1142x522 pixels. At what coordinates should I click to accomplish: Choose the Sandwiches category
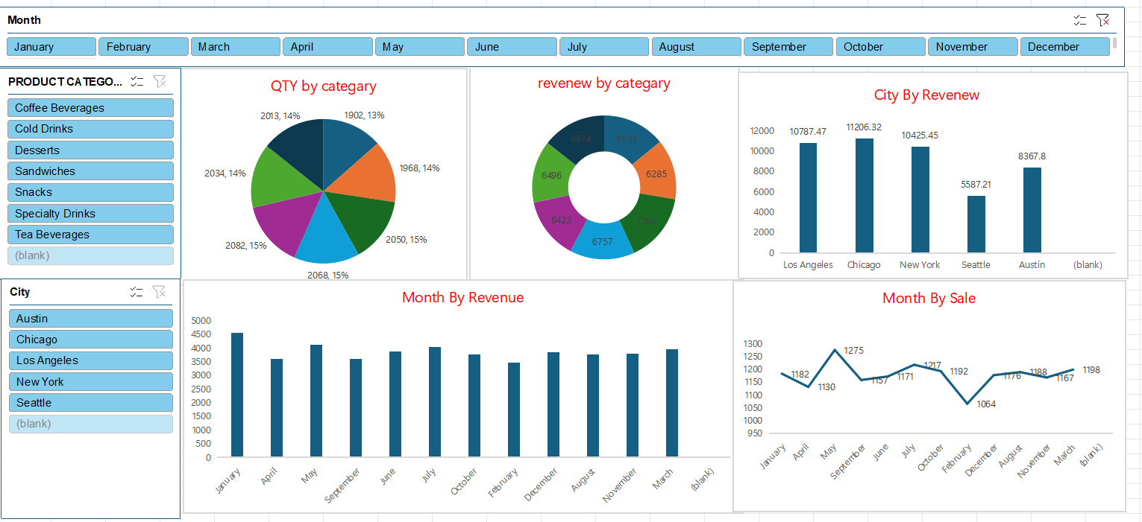point(90,171)
